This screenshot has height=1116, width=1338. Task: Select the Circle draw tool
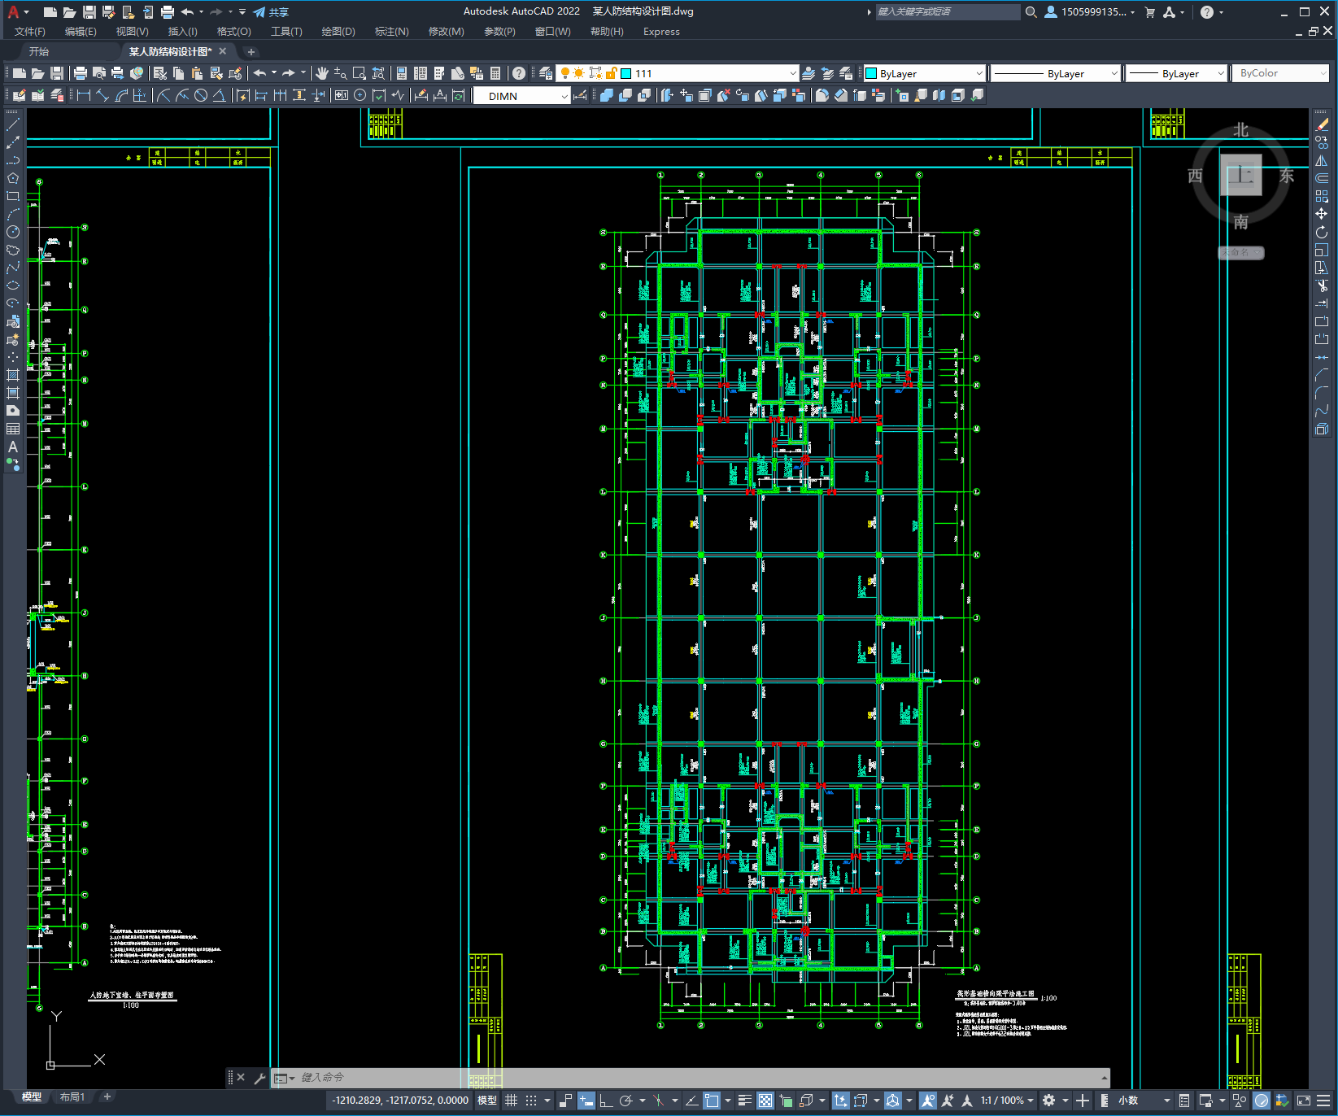pyautogui.click(x=13, y=232)
